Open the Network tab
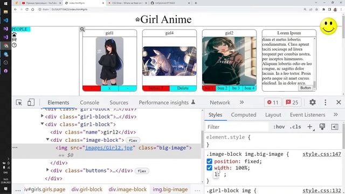 (220, 102)
